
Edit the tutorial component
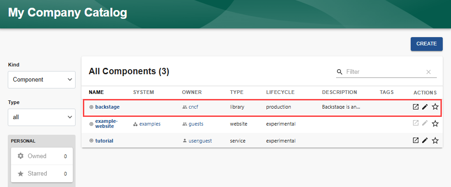point(425,140)
